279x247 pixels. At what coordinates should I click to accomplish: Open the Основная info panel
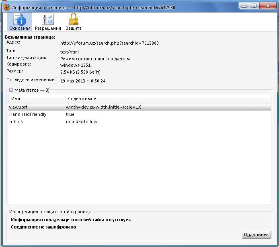tap(20, 22)
